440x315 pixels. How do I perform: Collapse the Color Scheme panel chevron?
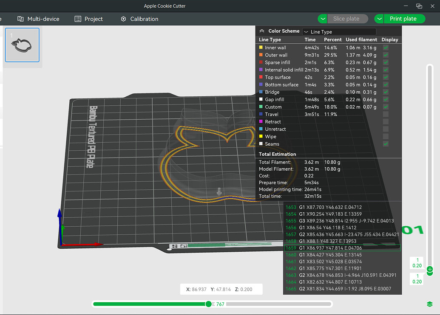[262, 31]
